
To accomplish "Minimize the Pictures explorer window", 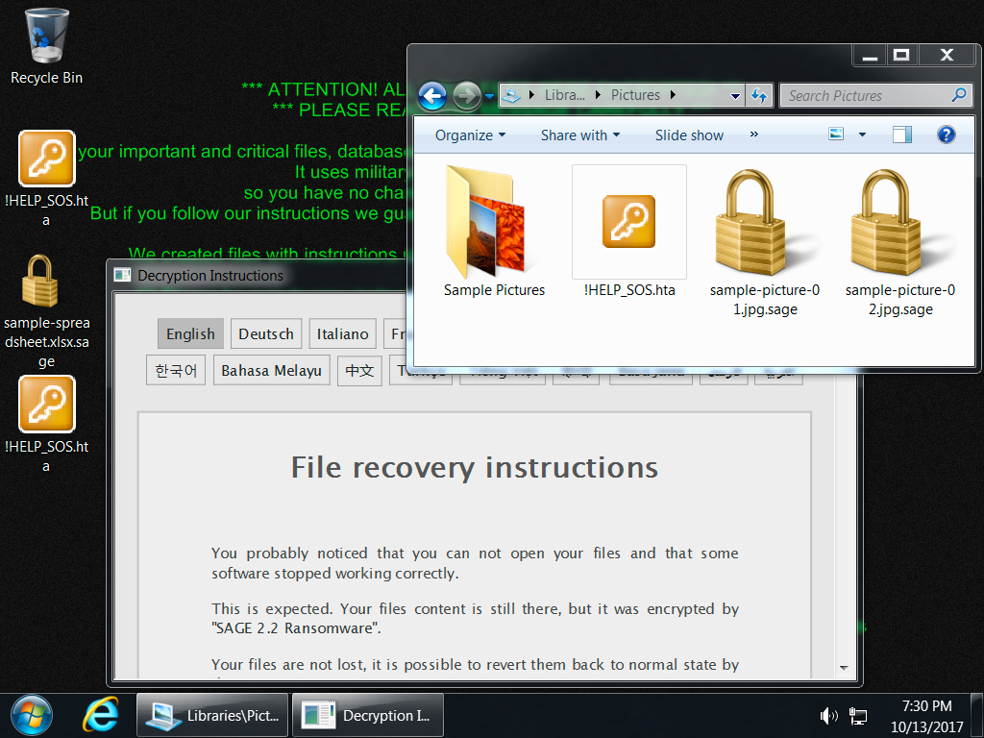I will (x=870, y=56).
